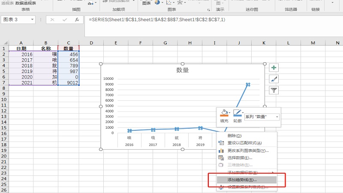Click the formula bar cancel X icon
The height and width of the screenshot is (193, 343).
(x=52, y=20)
